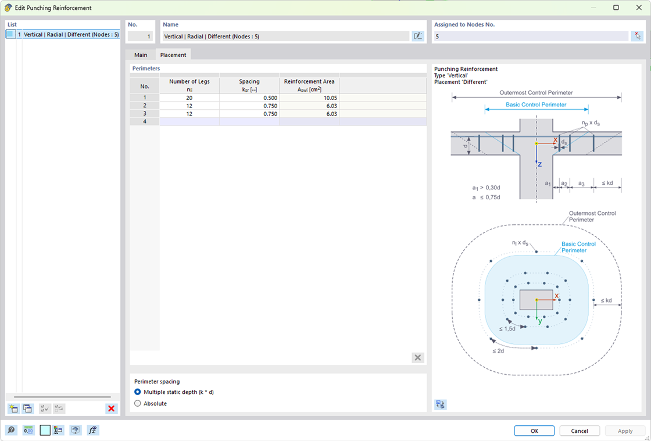651x441 pixels.
Task: Click the monitor display settings icon
Action: point(75,430)
